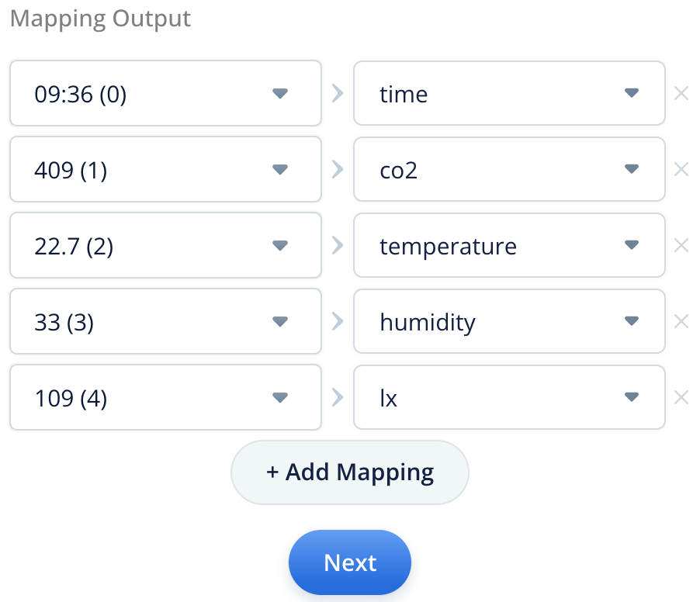Screen dimensions: 700x602
Task: Click the Add Mapping button
Action: click(349, 472)
